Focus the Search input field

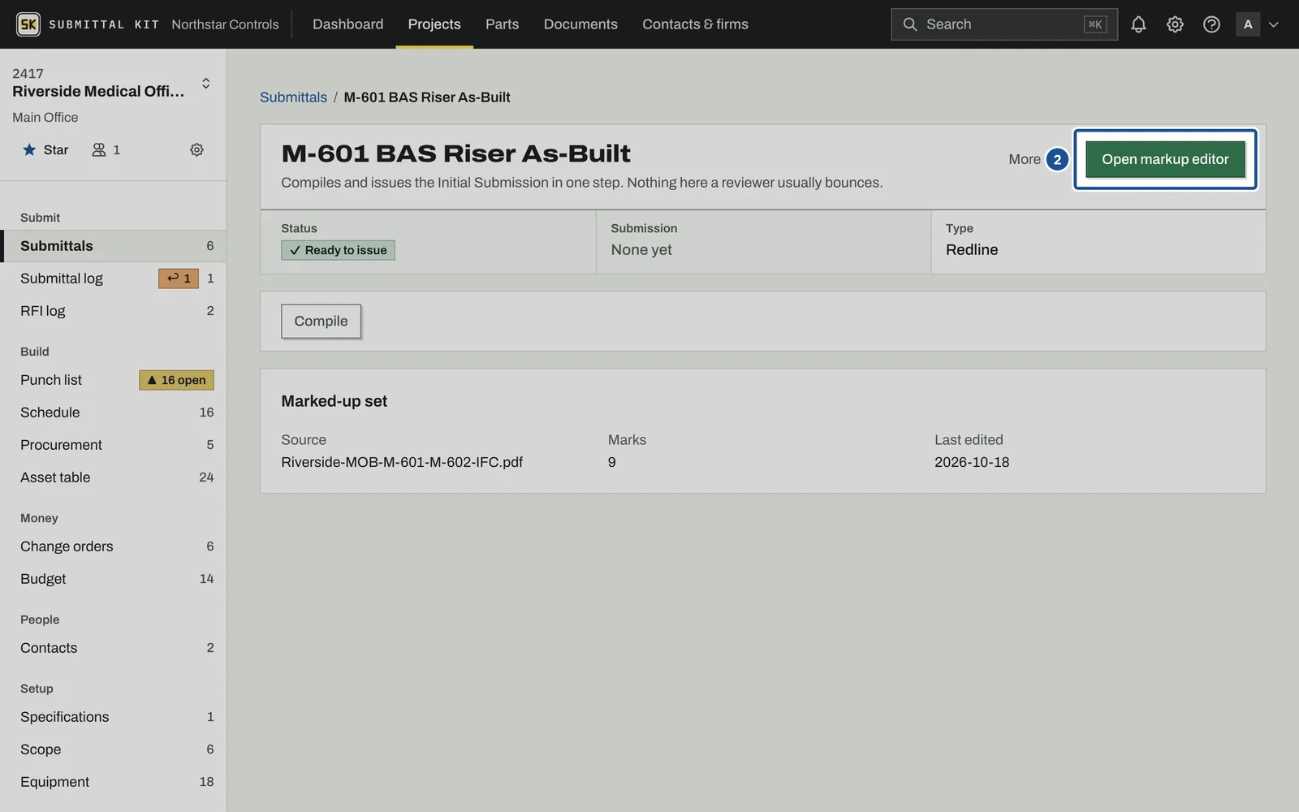(x=1004, y=24)
